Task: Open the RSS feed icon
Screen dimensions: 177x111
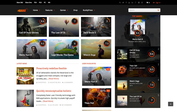Action: tap(120, 3)
